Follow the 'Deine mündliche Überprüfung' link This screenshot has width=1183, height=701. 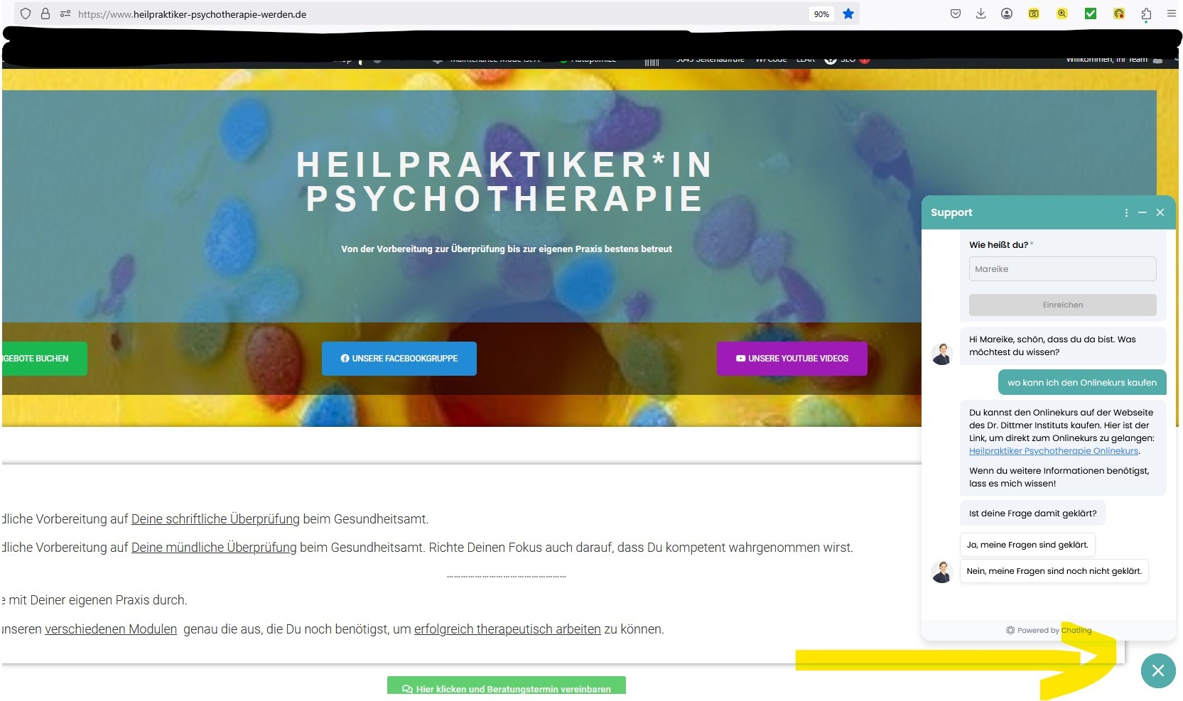coord(214,548)
